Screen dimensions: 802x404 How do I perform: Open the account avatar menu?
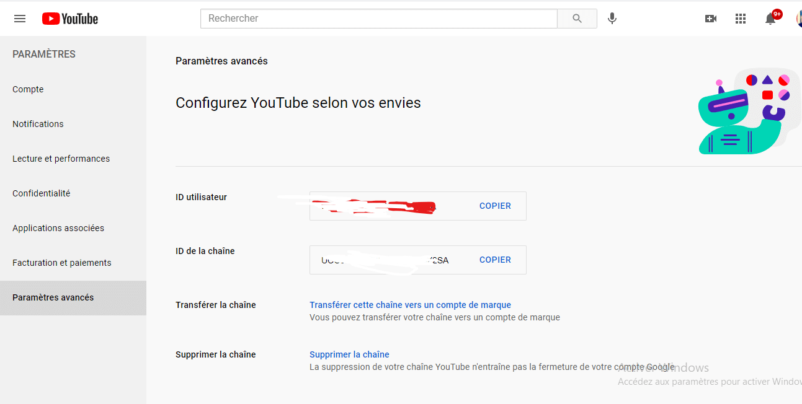coord(798,19)
